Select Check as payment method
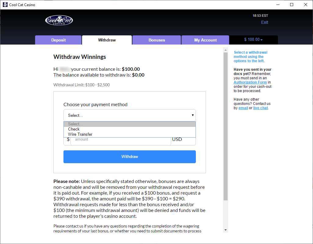313x244 pixels. click(x=130, y=129)
